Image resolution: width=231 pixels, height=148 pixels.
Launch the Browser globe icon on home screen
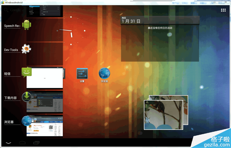click(104, 73)
